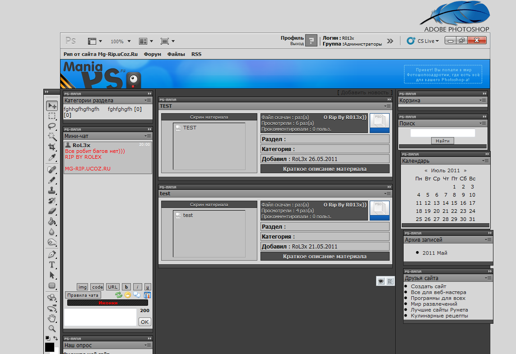Select the Paint Bucket tool
This screenshot has height=354, width=516.
click(52, 221)
